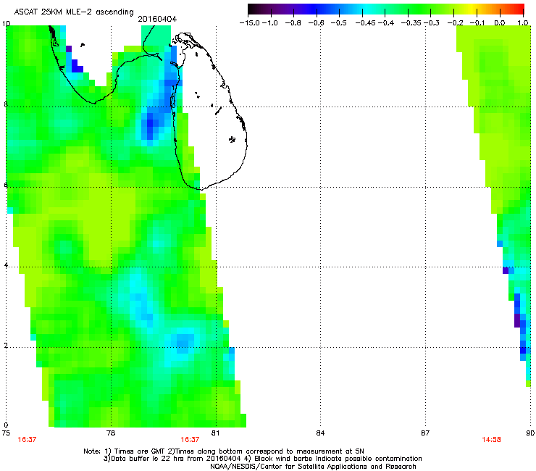Click the "-0.5" color bar label
This screenshot has width=536, height=471.
pyautogui.click(x=339, y=23)
